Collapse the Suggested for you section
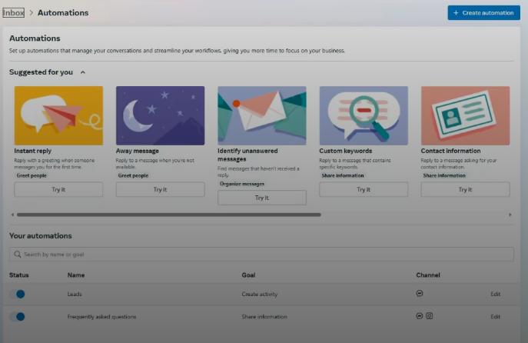The image size is (528, 343). click(83, 72)
